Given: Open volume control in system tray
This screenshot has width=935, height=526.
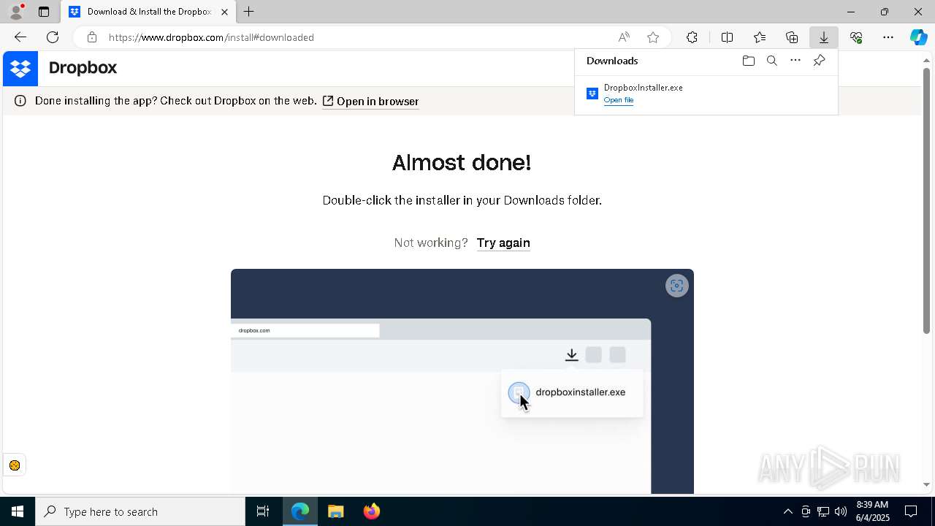Looking at the screenshot, I should [x=841, y=511].
